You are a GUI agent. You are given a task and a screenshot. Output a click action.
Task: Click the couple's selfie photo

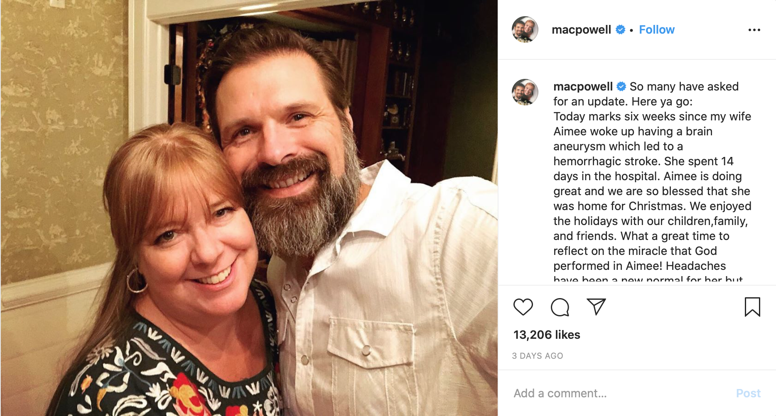tap(249, 208)
